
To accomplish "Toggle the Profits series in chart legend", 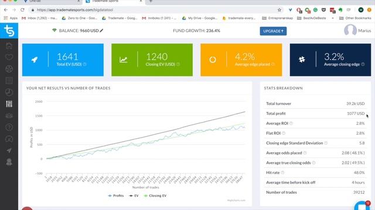I will pos(116,196).
